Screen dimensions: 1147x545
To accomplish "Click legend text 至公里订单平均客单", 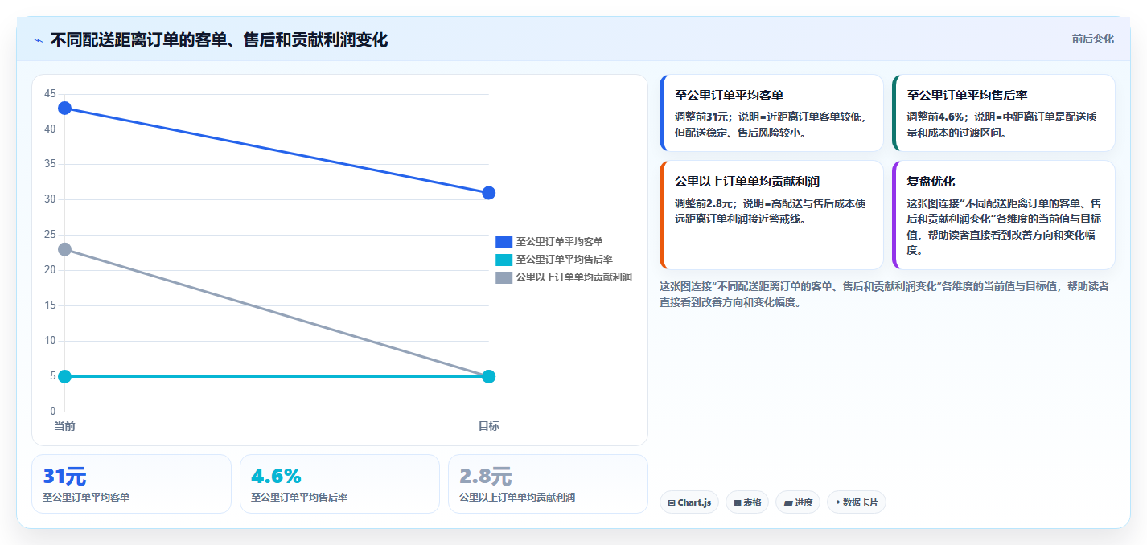I will click(560, 242).
